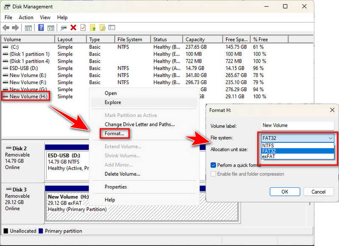Image resolution: width=339 pixels, height=246 pixels.
Task: Click the 265.67 GB free space cell
Action: pos(236,75)
